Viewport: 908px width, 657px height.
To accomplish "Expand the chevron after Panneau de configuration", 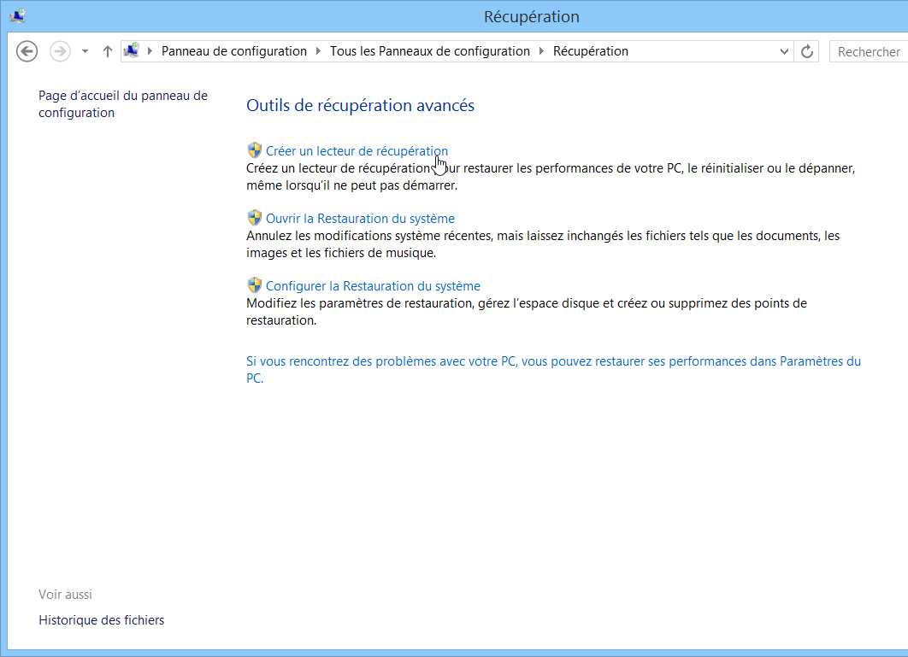I will 316,50.
